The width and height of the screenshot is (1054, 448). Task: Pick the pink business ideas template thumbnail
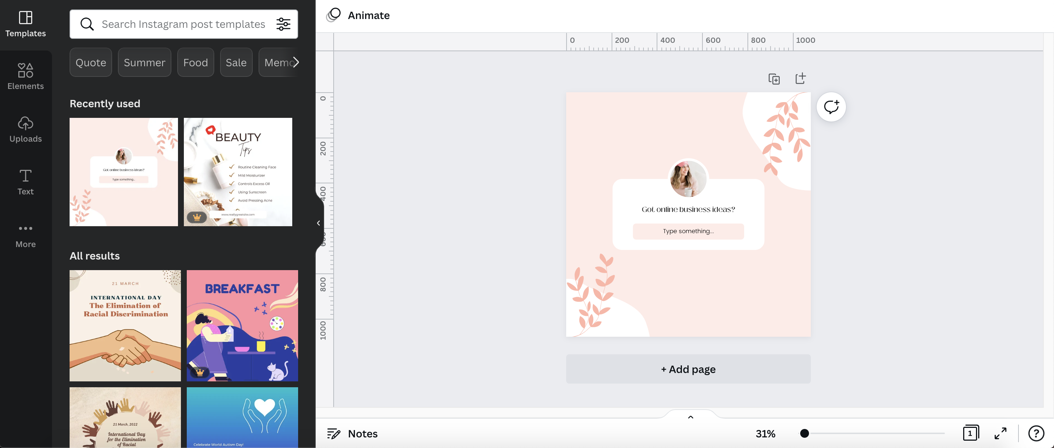123,172
